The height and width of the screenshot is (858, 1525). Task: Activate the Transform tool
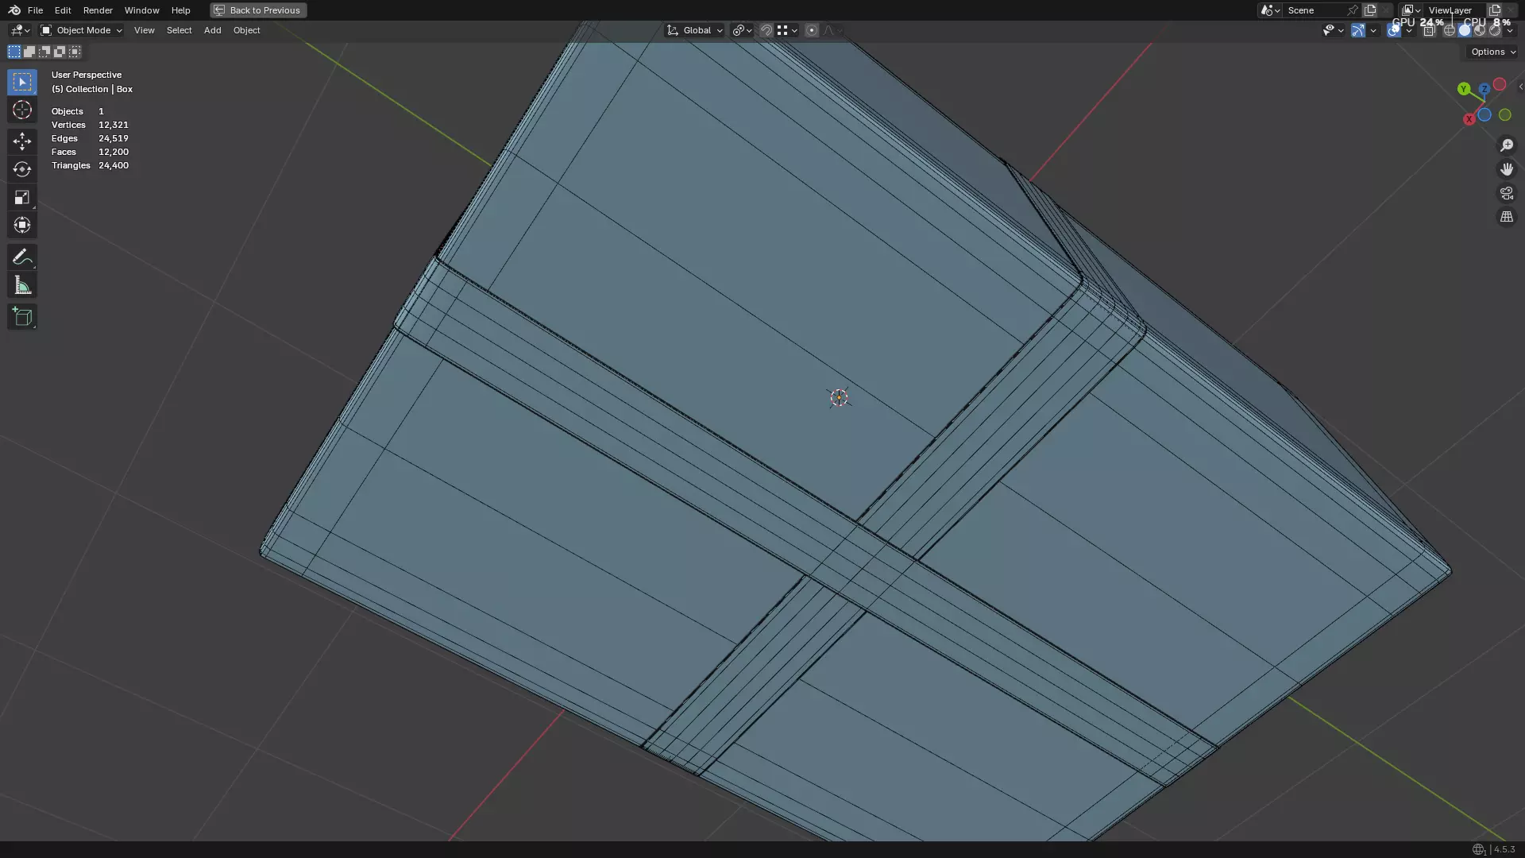pos(22,225)
